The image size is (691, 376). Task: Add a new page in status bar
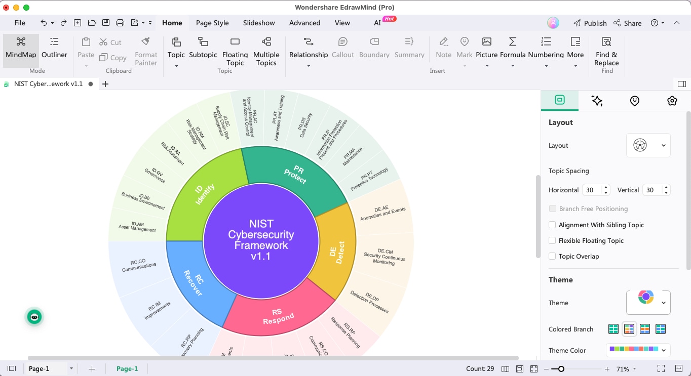pyautogui.click(x=92, y=369)
